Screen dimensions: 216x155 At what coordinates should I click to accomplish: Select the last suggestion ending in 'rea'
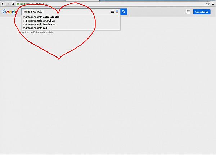click(x=35, y=28)
